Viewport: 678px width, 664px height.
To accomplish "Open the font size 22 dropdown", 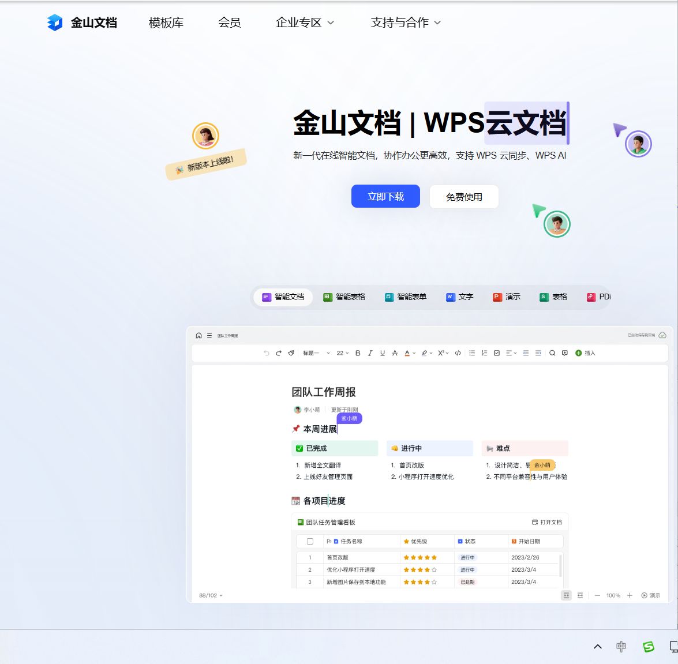I will pyautogui.click(x=342, y=353).
